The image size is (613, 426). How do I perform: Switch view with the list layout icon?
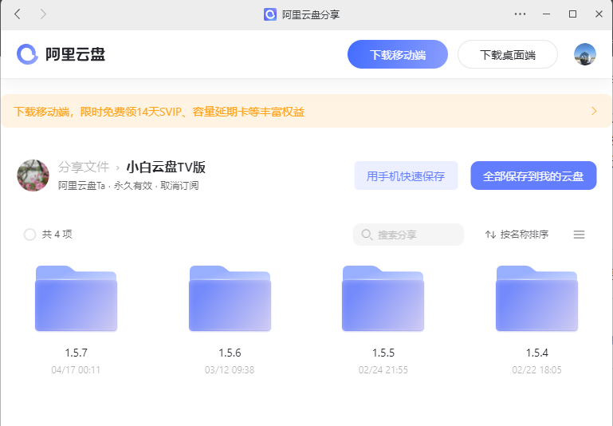pyautogui.click(x=579, y=235)
